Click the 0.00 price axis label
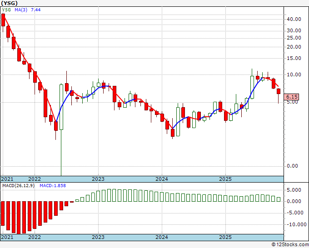The image size is (309, 248). pos(292,166)
